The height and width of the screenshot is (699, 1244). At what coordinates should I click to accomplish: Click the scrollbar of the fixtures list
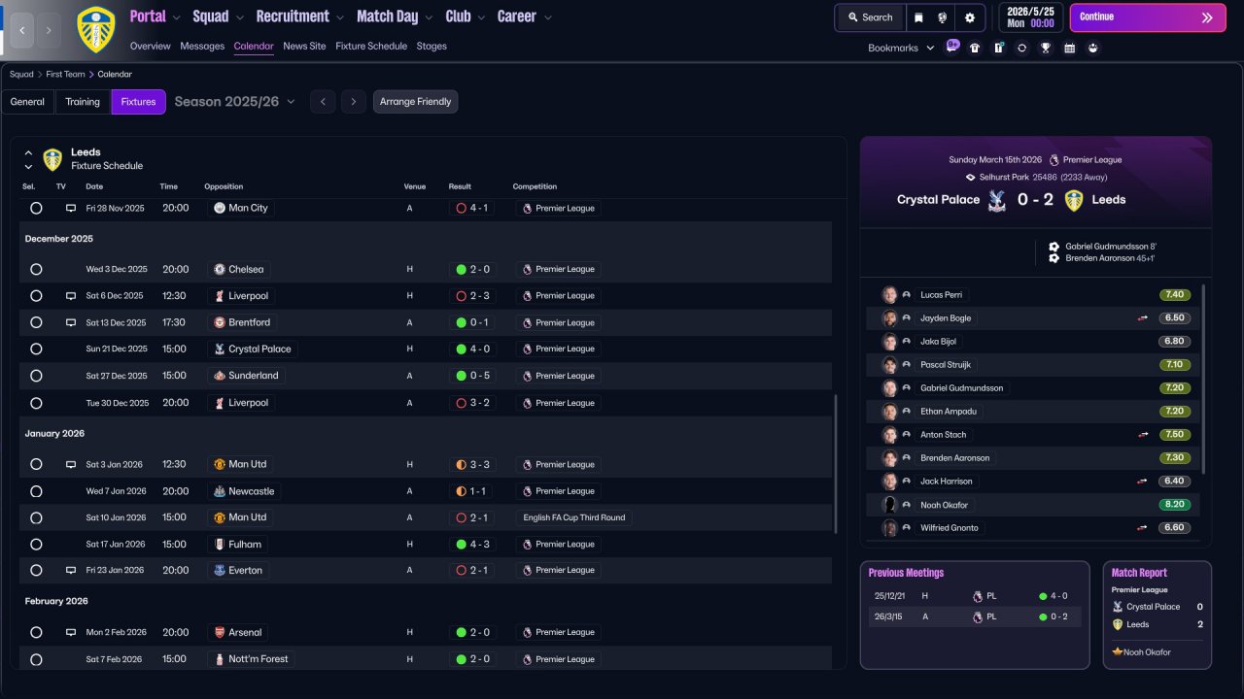pyautogui.click(x=836, y=464)
